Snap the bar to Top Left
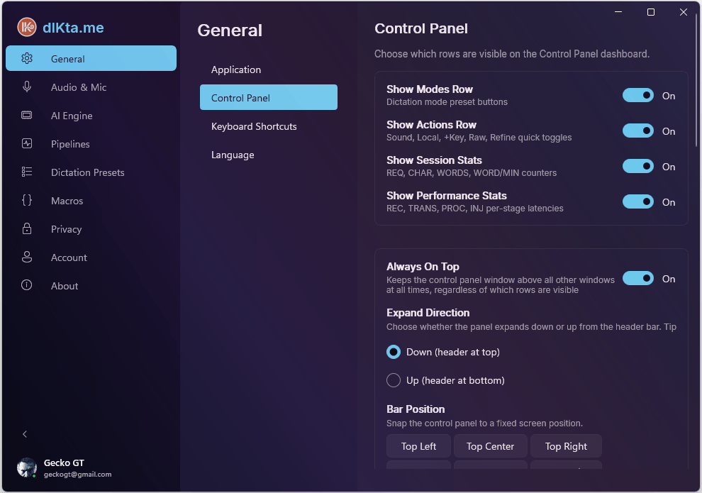The height and width of the screenshot is (493, 702). 418,446
